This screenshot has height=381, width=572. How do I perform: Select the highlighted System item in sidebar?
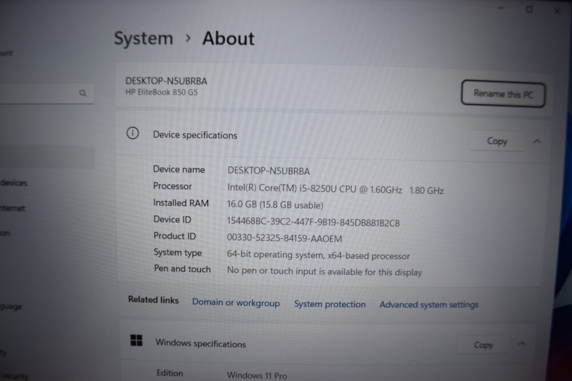[47, 157]
